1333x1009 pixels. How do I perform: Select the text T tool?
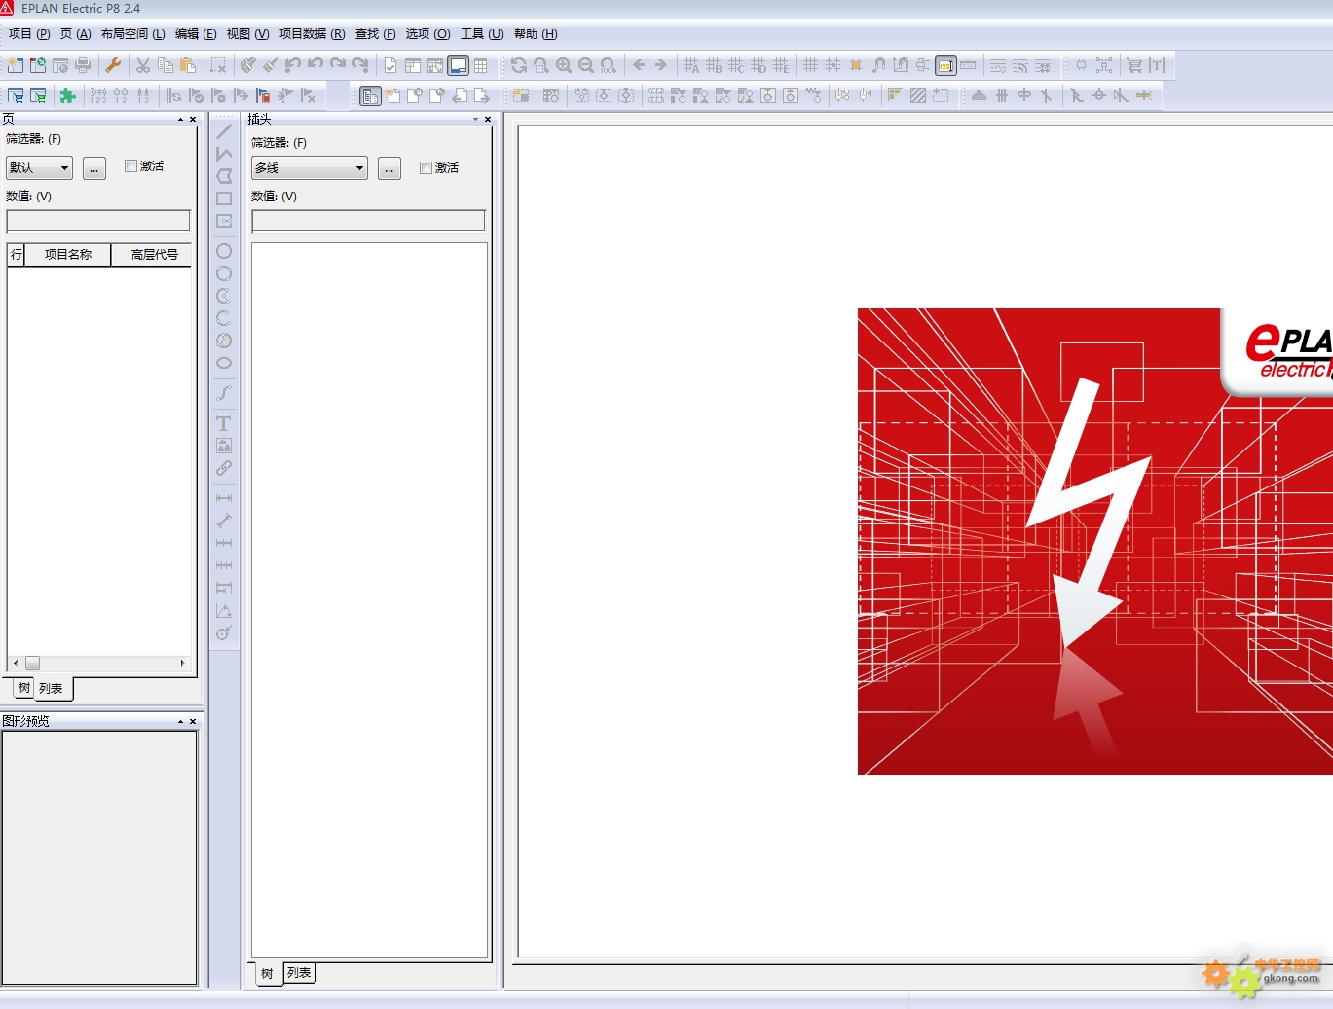click(x=224, y=423)
